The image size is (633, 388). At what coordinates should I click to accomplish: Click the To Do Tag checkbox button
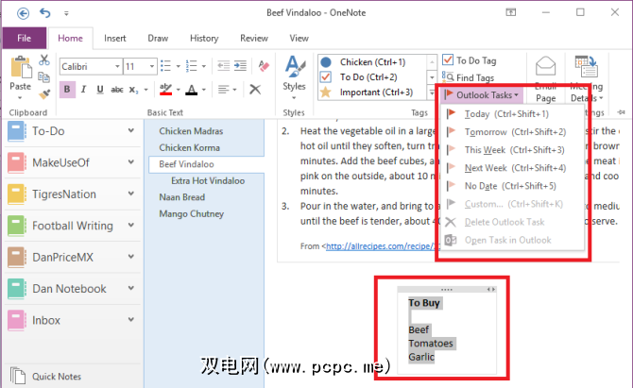point(470,60)
